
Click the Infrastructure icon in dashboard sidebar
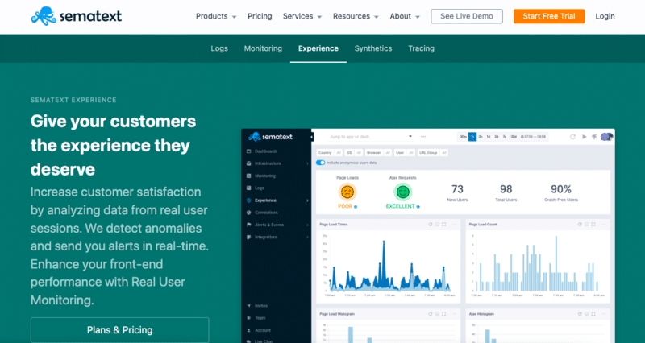[248, 163]
